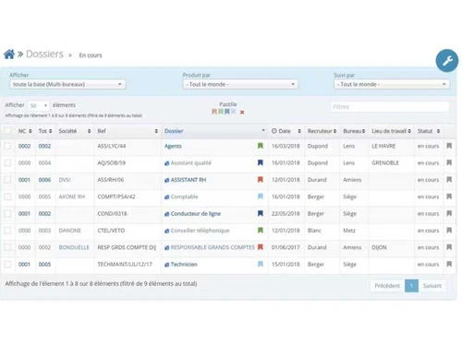Click the red flag on ASSISTANT RH row
Screen dimensions: 462x346
[x=261, y=180]
